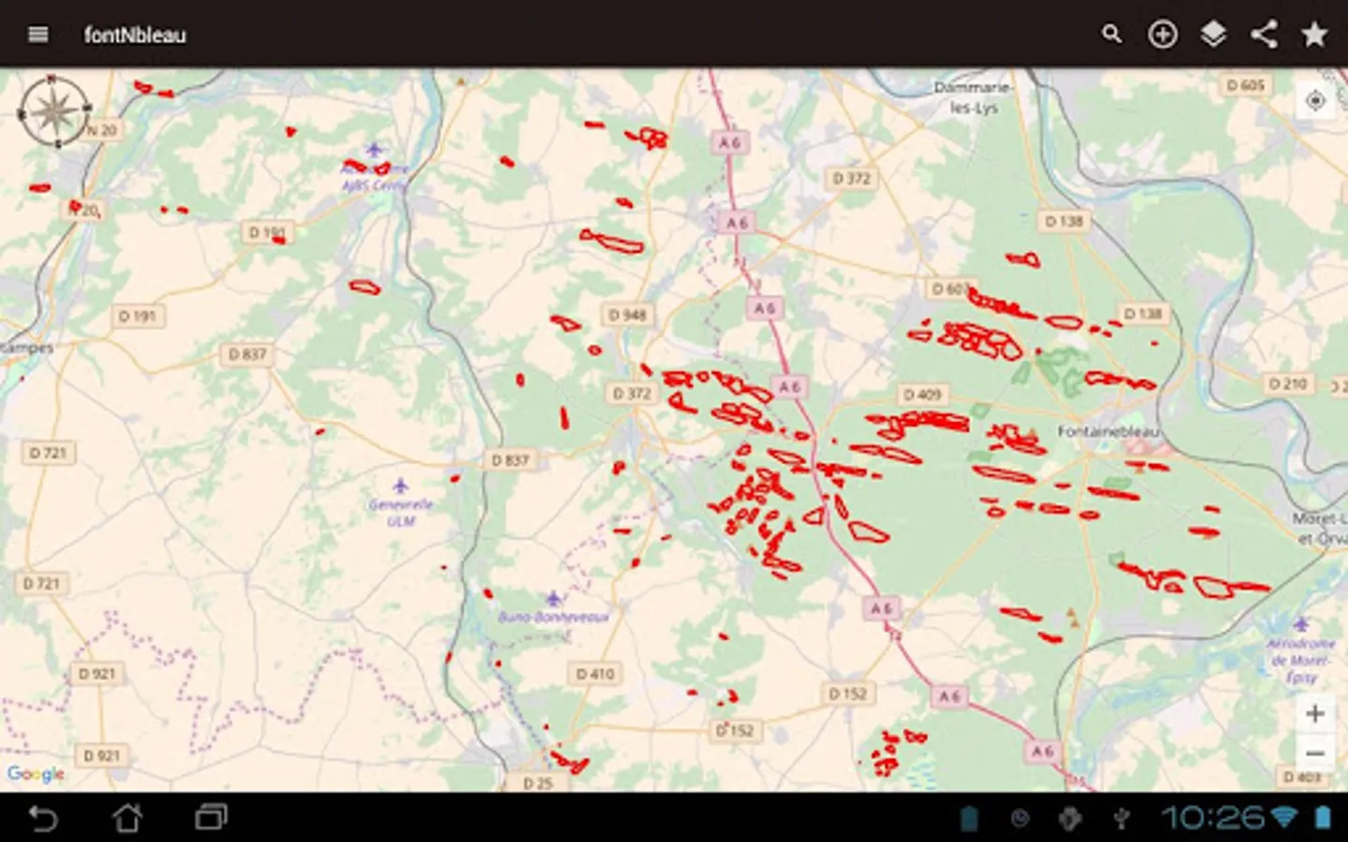
Task: Tap the D 948 road label
Action: coord(628,315)
